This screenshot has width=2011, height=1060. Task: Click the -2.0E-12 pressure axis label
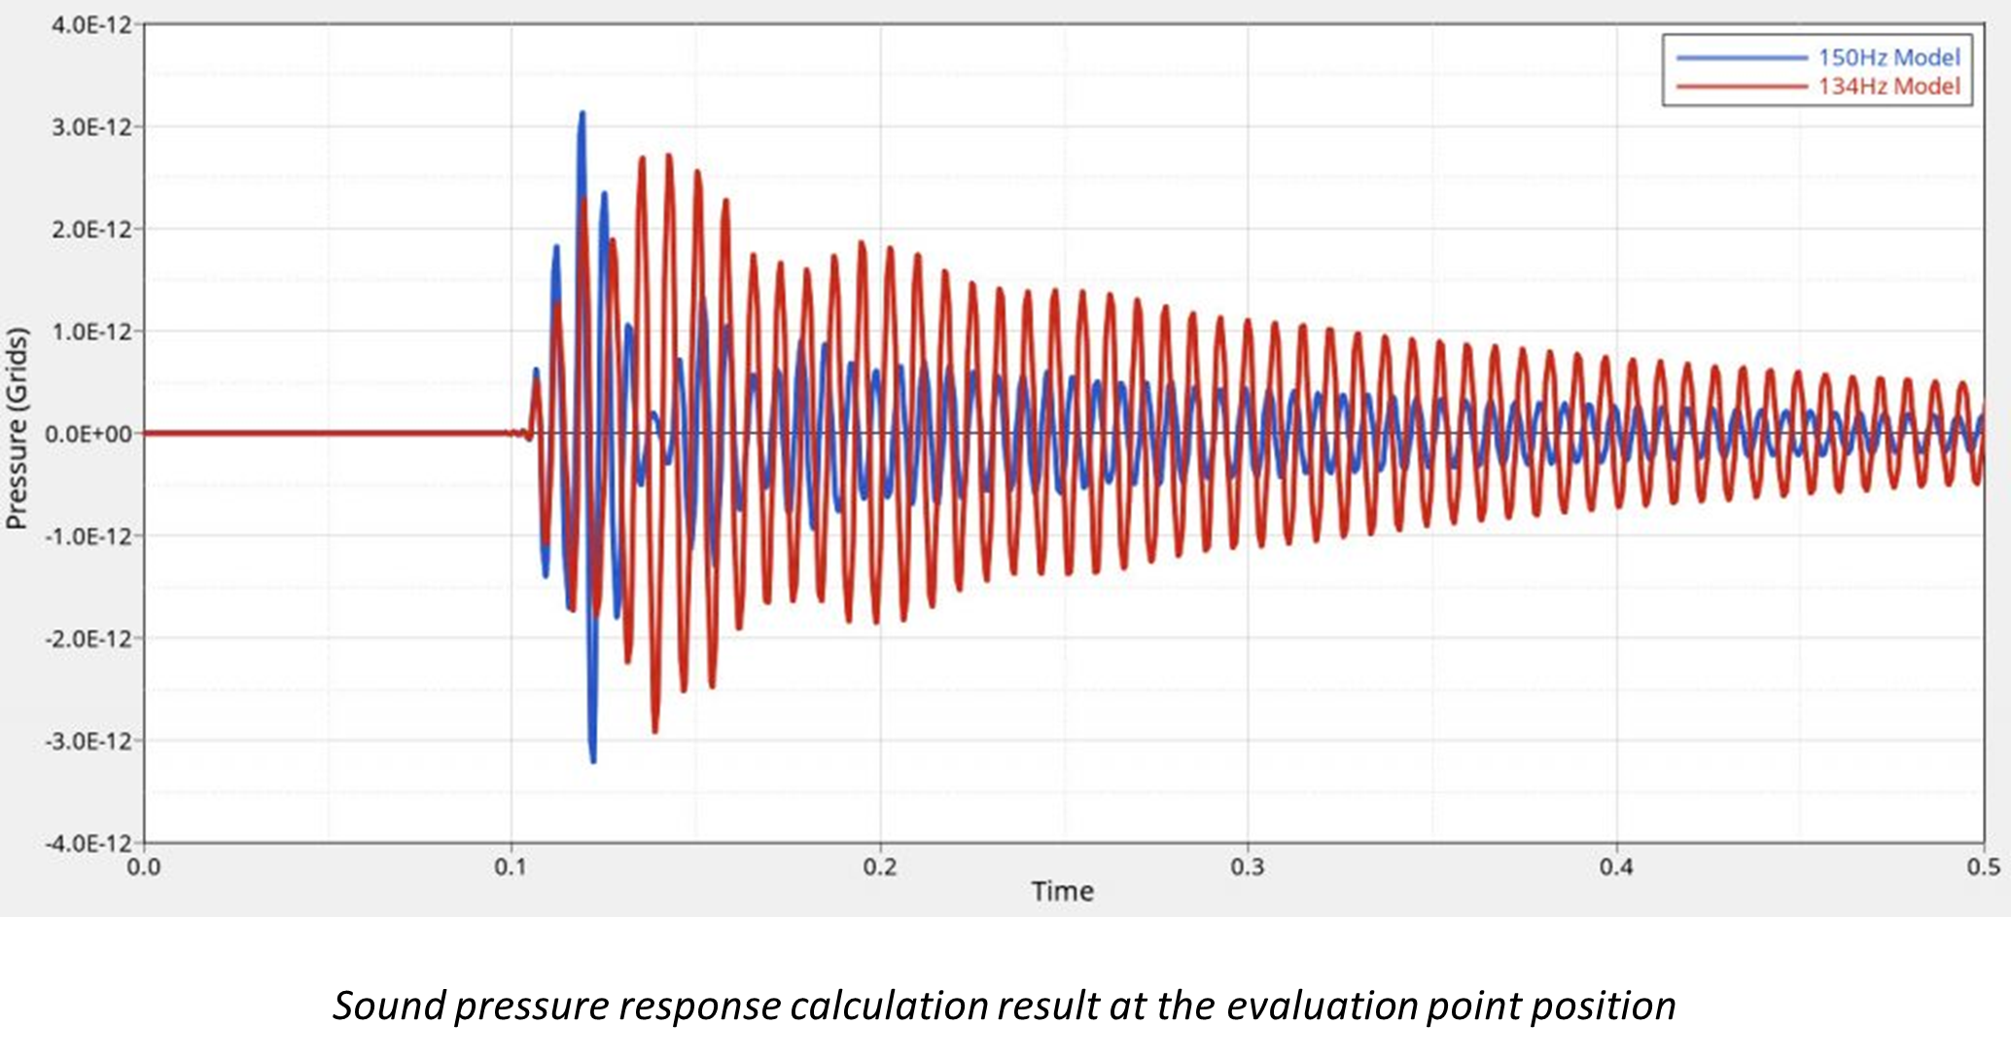point(88,638)
